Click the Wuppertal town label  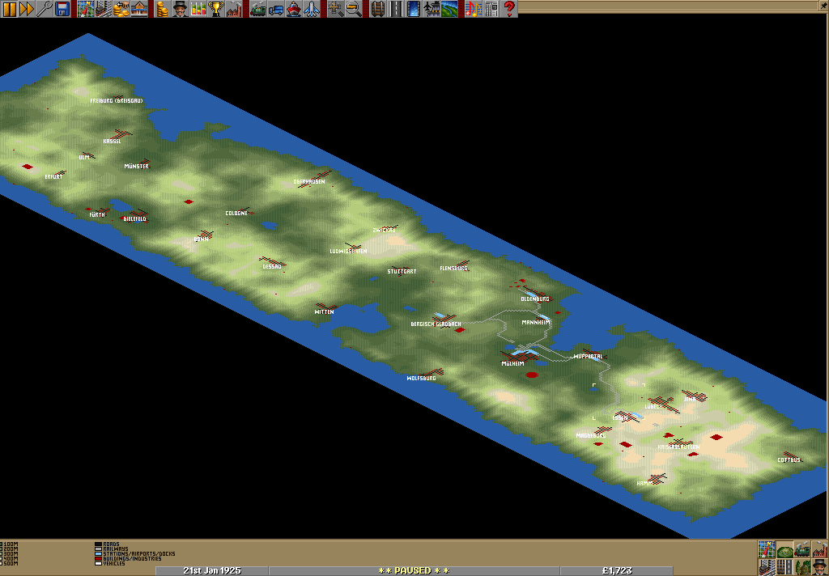pos(588,357)
